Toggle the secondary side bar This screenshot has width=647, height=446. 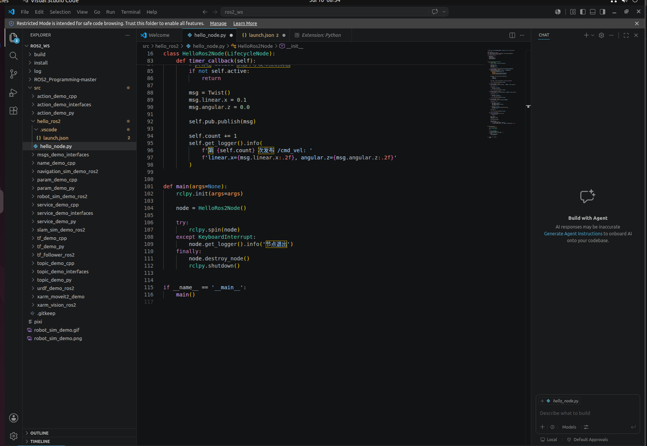coord(603,12)
